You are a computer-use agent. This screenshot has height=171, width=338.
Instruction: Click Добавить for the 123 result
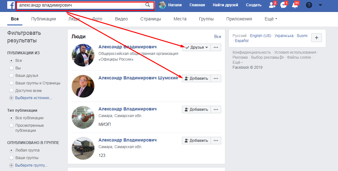click(196, 141)
